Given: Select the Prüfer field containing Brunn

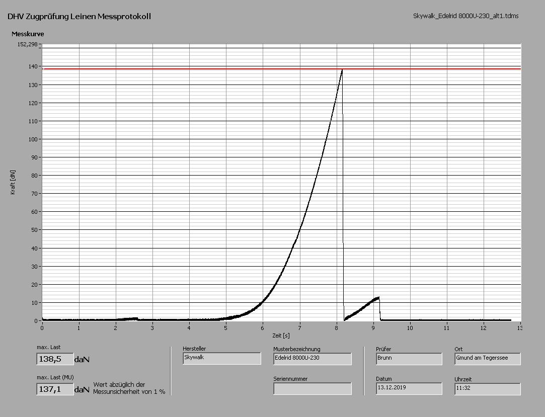Looking at the screenshot, I should click(x=409, y=359).
